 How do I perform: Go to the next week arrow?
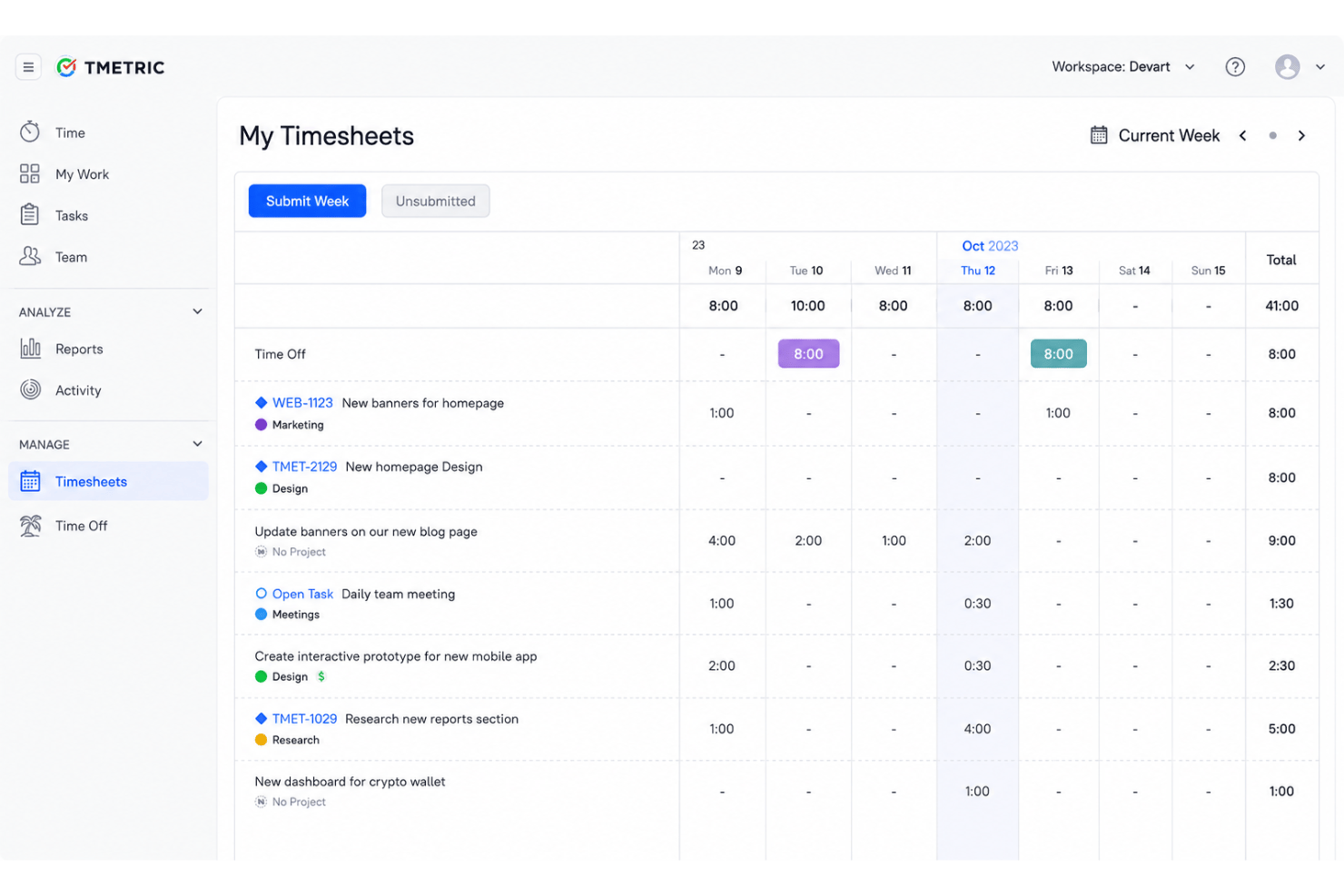click(1301, 135)
